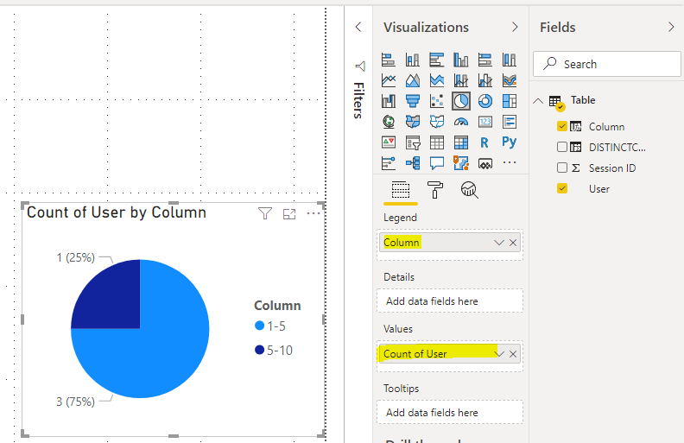
Task: Select the Key influencers visual
Action: [389, 163]
